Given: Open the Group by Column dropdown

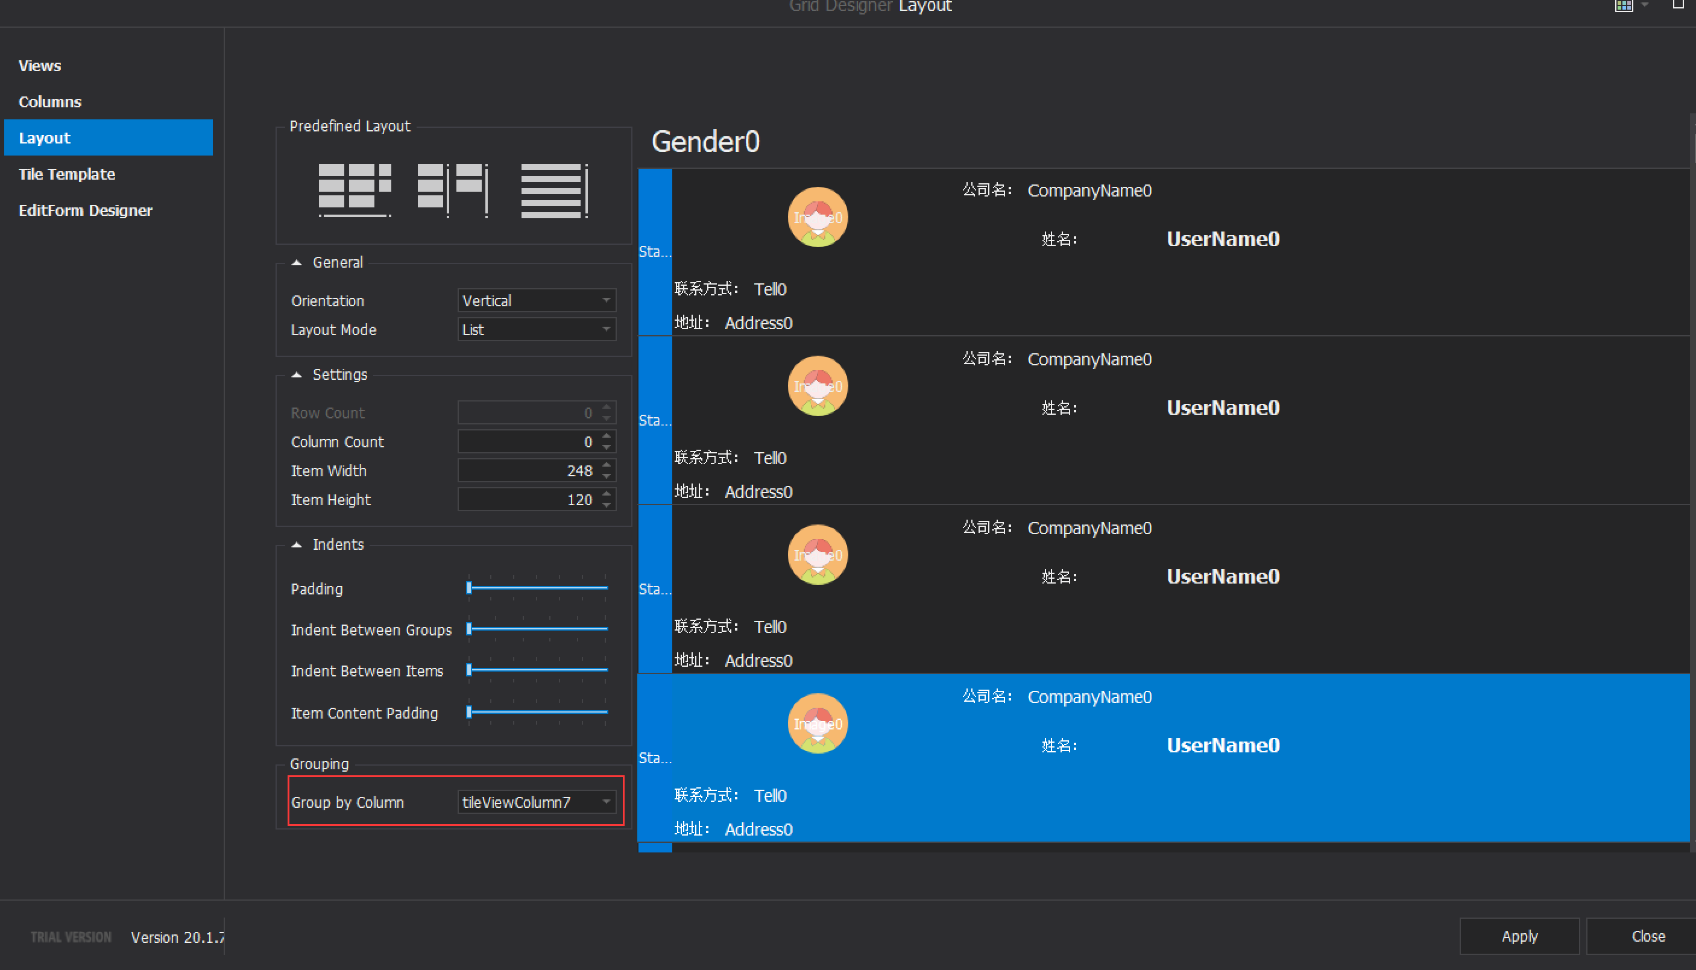Looking at the screenshot, I should pos(605,802).
